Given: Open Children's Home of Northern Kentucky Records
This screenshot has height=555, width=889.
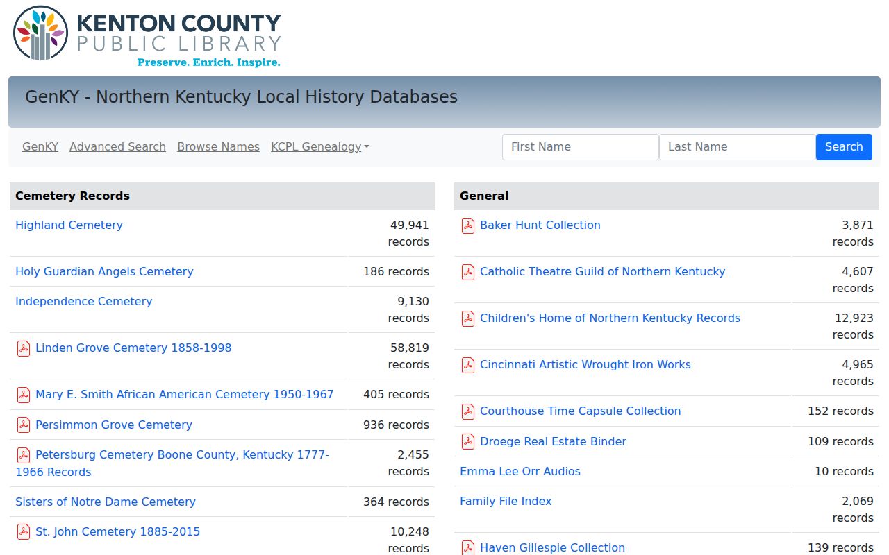Looking at the screenshot, I should click(610, 318).
